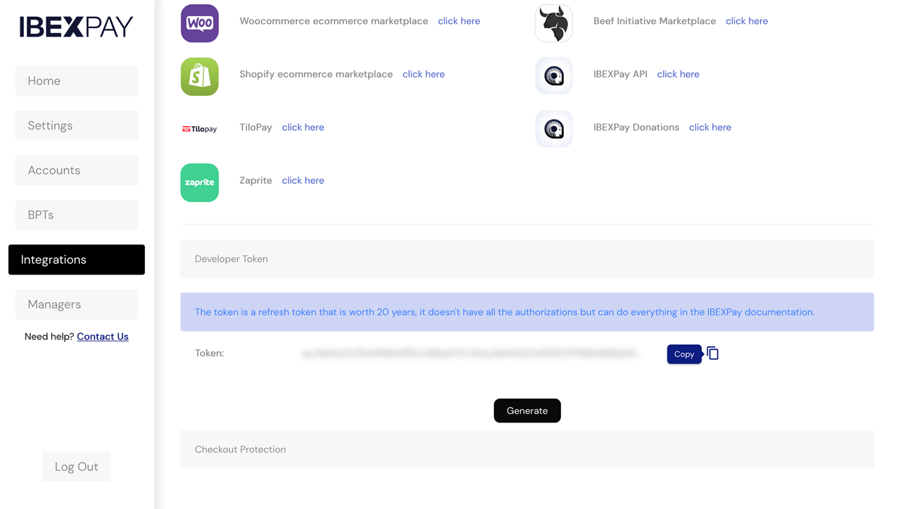Image resolution: width=901 pixels, height=509 pixels.
Task: Follow the click here link for Zaprite
Action: pos(303,180)
